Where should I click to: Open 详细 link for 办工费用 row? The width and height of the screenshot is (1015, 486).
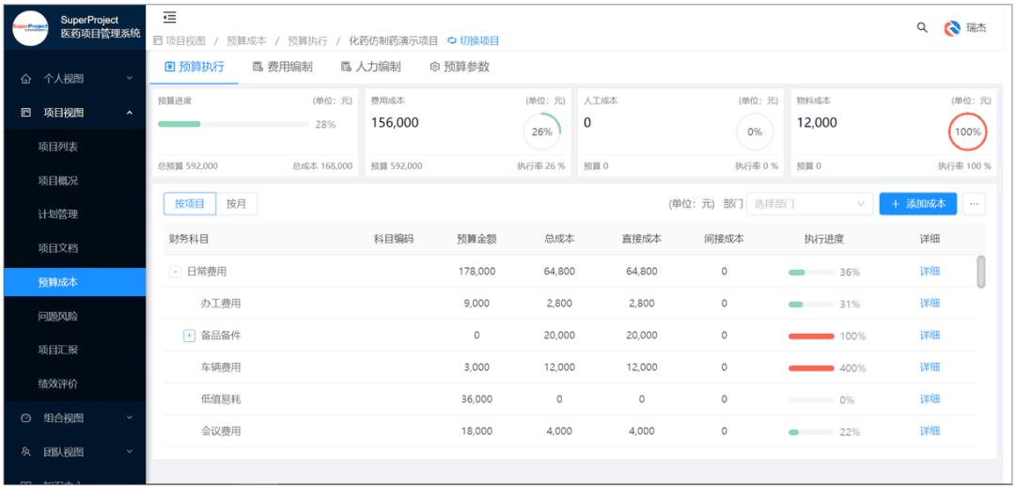(929, 304)
